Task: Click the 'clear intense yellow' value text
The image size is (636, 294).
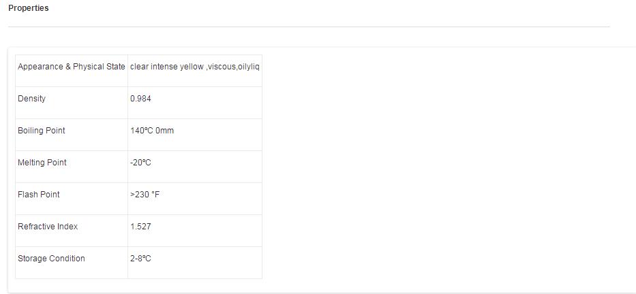Action: click(x=166, y=67)
